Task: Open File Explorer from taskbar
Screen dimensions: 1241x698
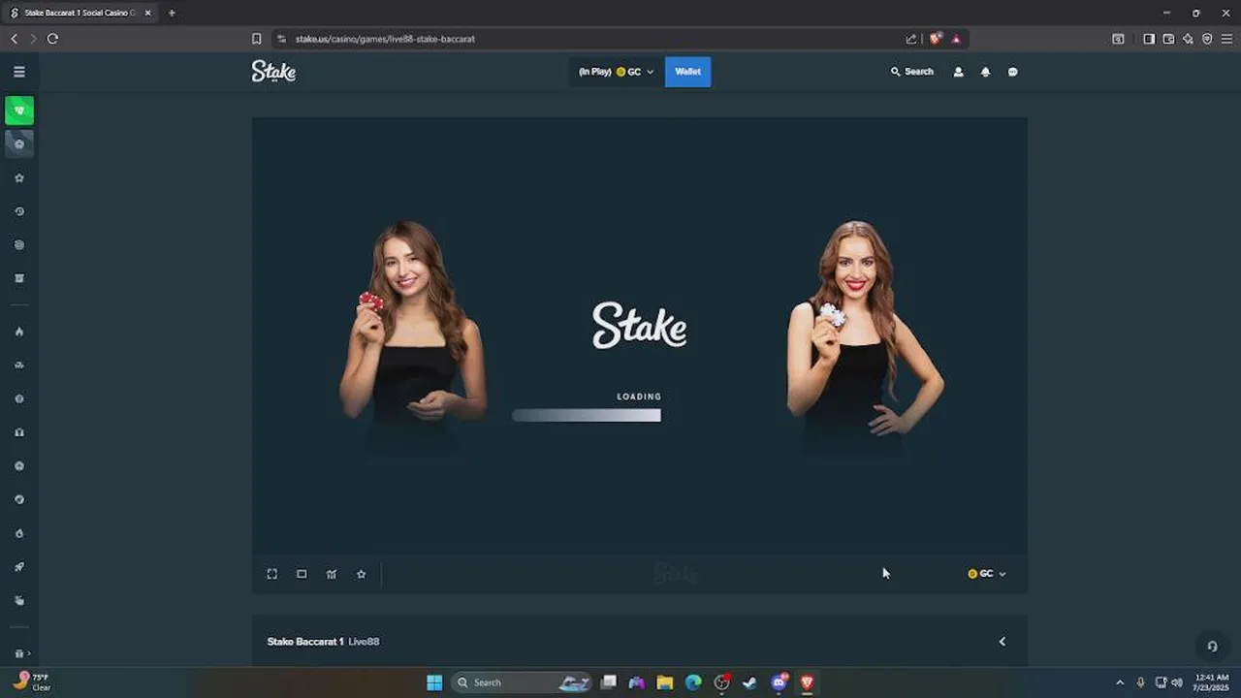Action: click(665, 682)
